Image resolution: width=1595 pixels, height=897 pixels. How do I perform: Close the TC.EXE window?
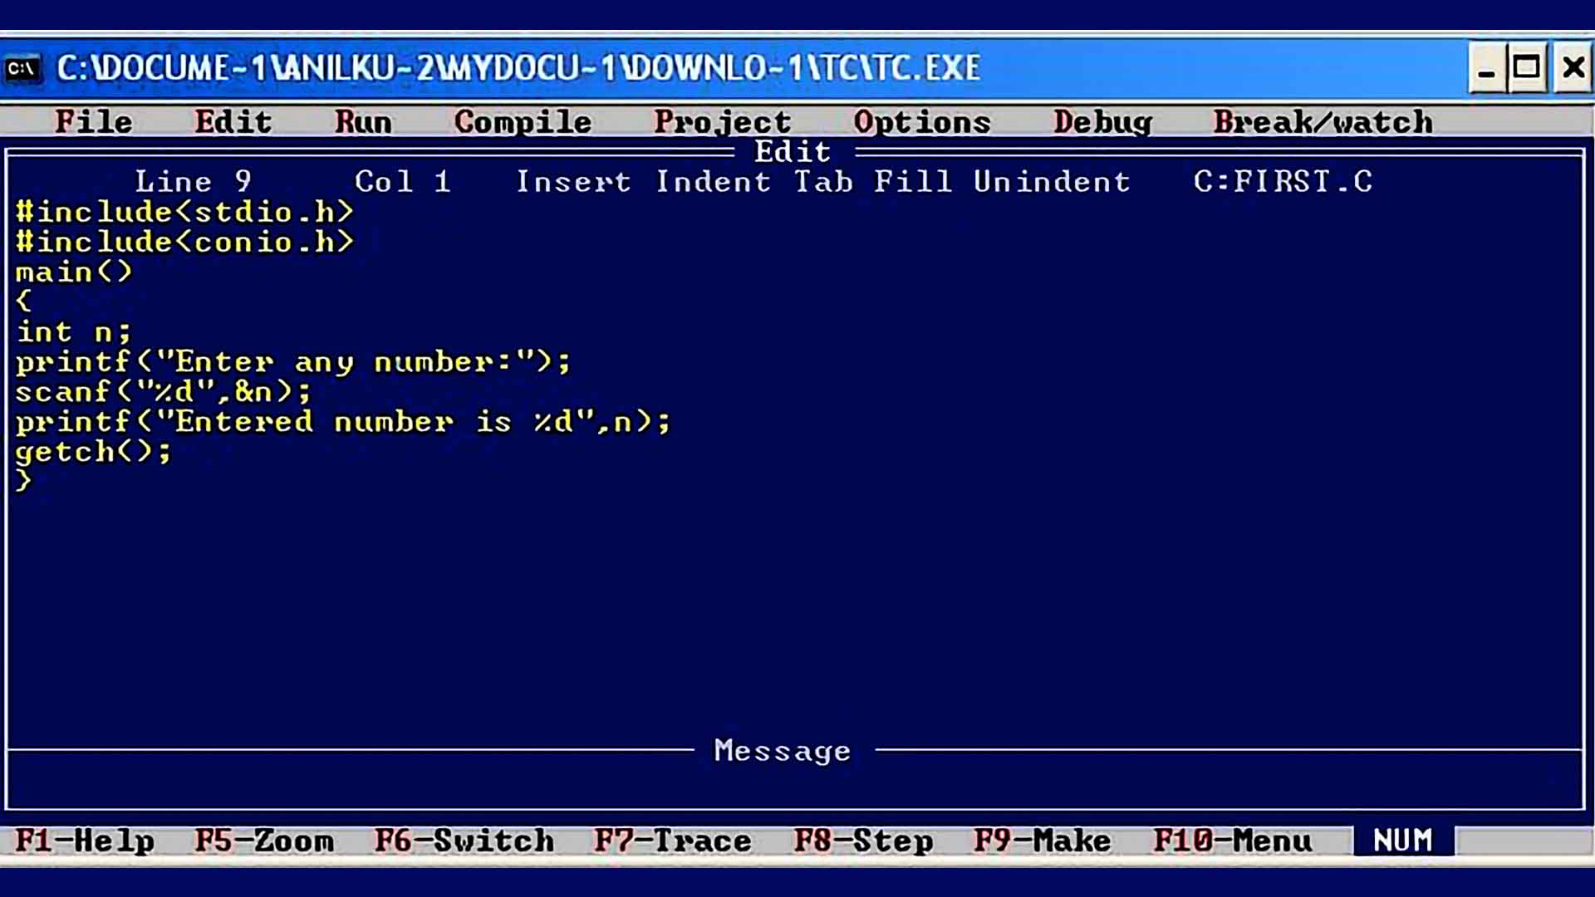[x=1573, y=68]
